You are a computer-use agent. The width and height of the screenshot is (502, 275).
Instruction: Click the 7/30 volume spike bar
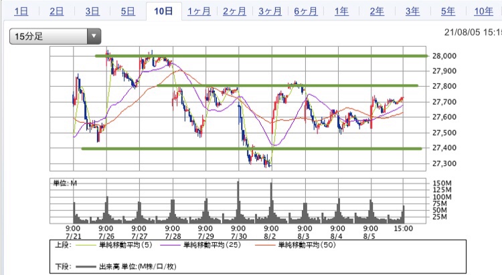pyautogui.click(x=238, y=202)
